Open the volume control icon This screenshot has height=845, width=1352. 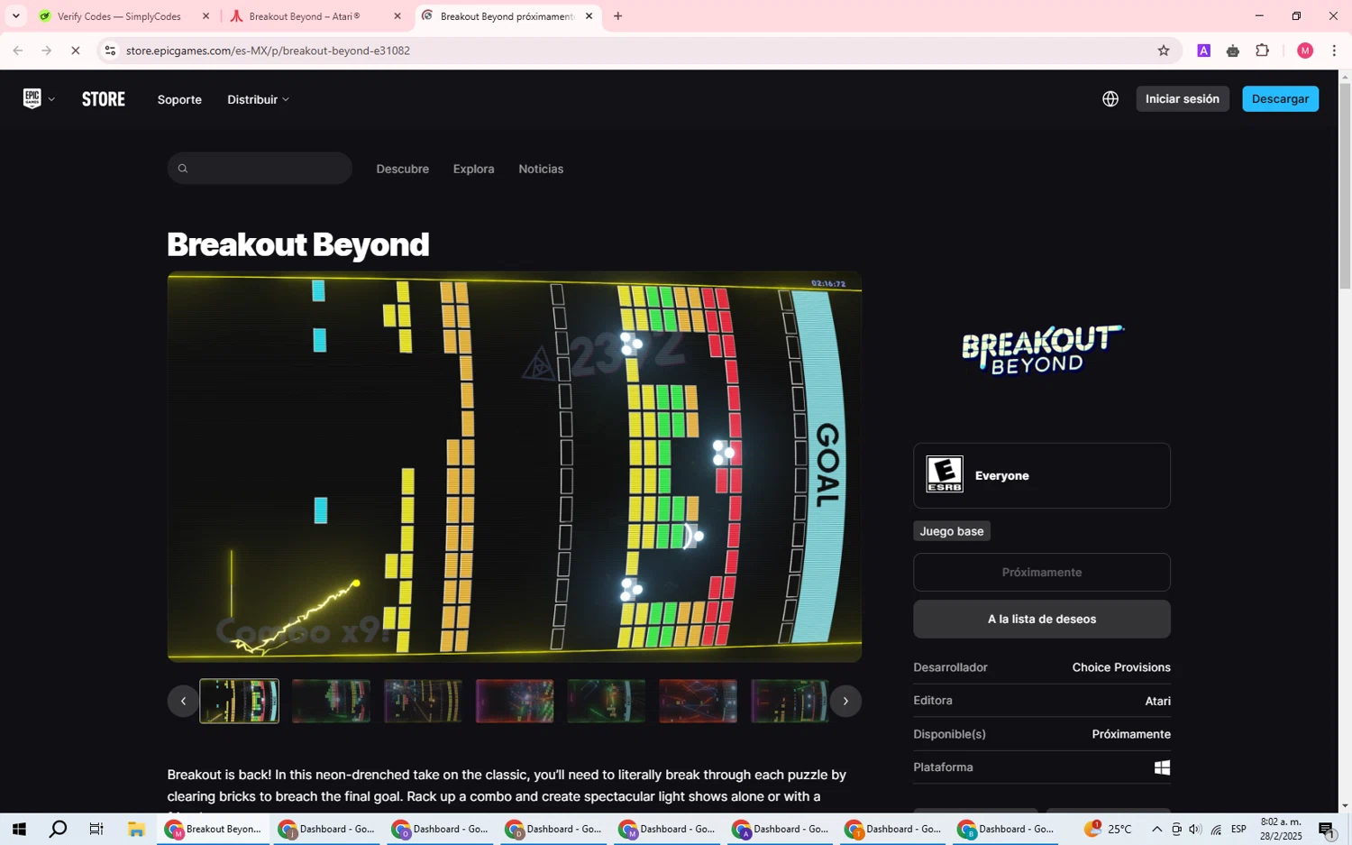click(x=1195, y=829)
